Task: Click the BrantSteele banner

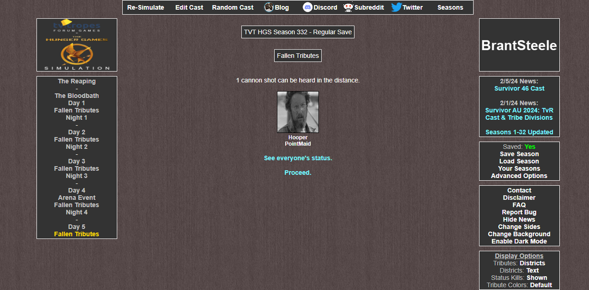Action: coord(519,45)
